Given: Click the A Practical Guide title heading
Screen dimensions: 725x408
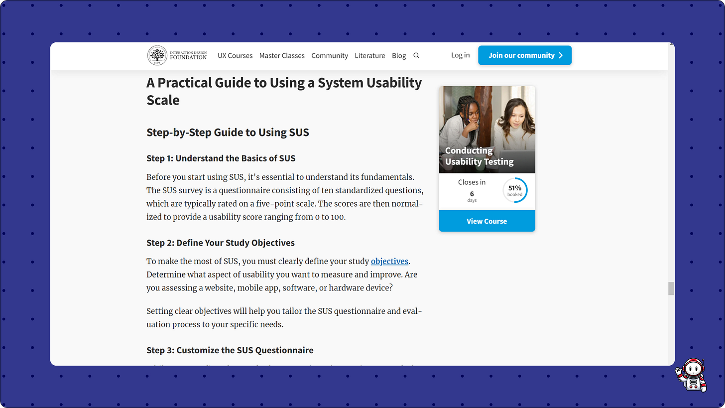Looking at the screenshot, I should (284, 91).
